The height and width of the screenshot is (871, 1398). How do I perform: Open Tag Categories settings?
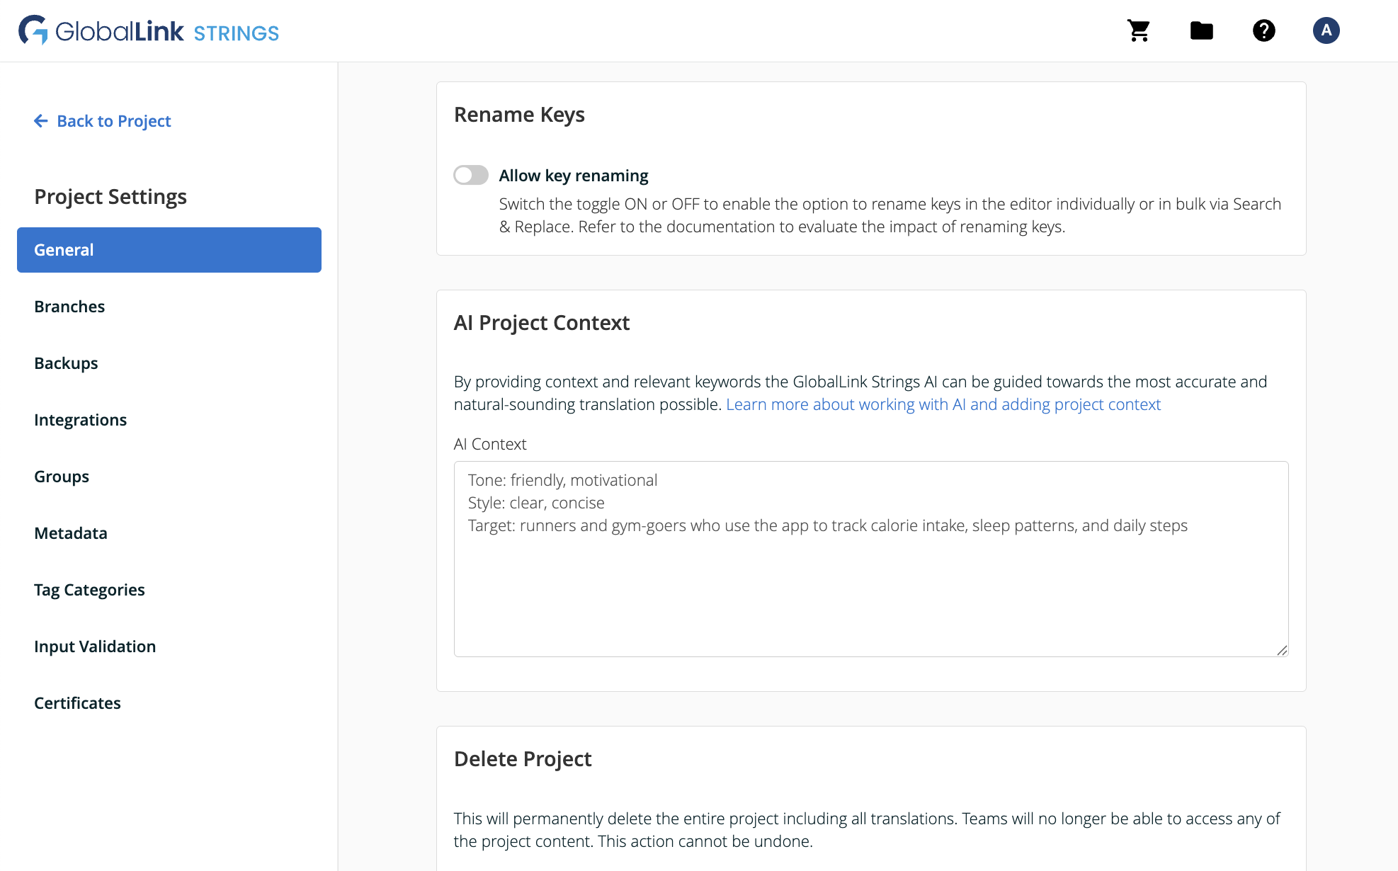(89, 589)
